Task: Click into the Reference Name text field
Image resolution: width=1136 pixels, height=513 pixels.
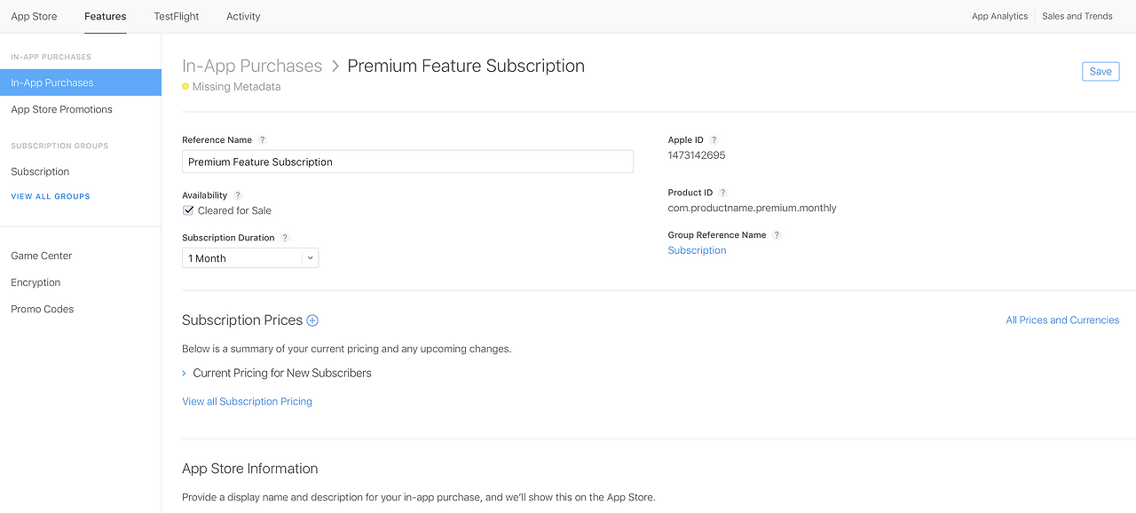Action: click(407, 162)
